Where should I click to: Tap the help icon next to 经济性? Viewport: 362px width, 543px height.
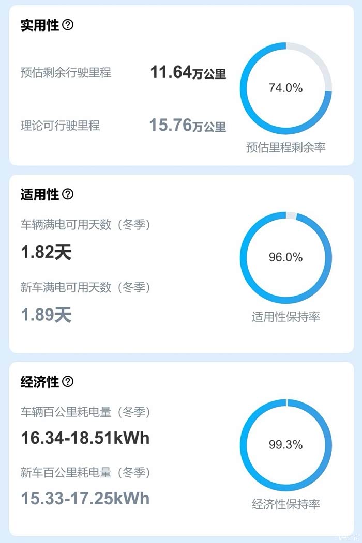(x=68, y=382)
